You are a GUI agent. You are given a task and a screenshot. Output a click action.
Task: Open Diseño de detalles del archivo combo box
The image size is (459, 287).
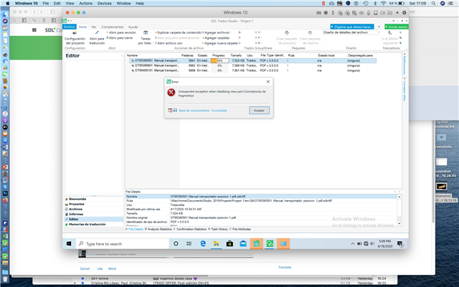point(351,32)
